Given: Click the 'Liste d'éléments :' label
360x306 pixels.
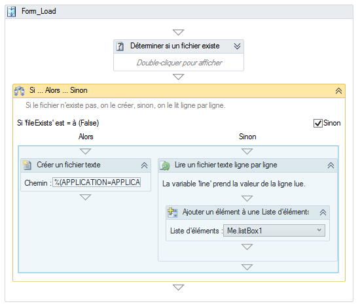Looking at the screenshot, I should tap(196, 231).
